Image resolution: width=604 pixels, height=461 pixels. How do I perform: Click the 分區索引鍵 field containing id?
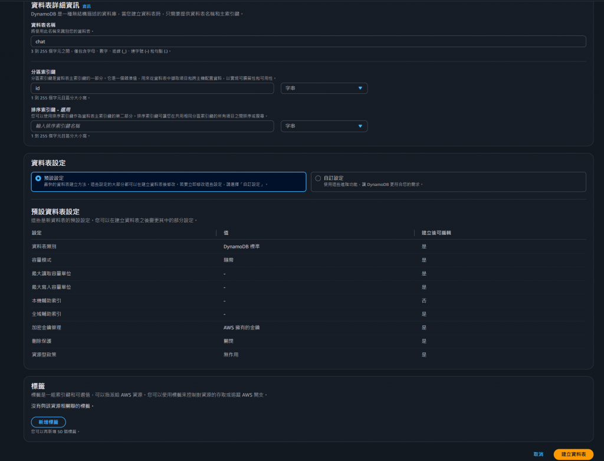click(x=152, y=89)
